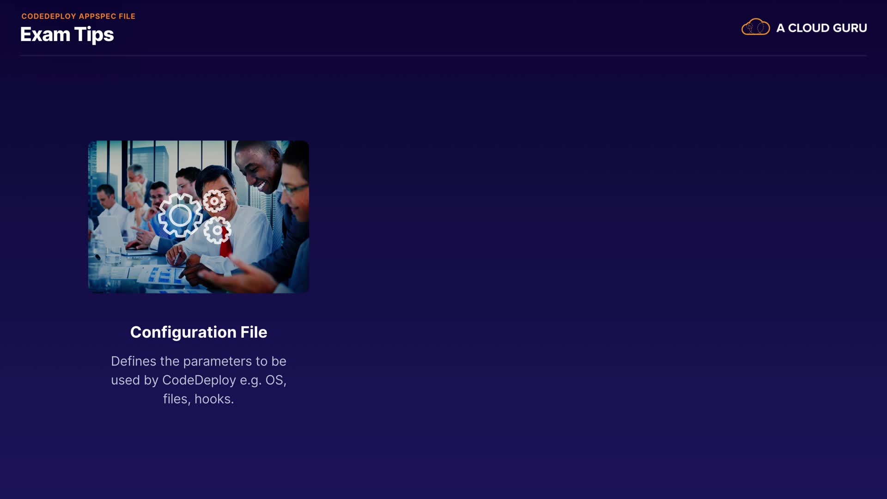Click the water glass on the table
This screenshot has height=499, width=887.
pyautogui.click(x=113, y=256)
